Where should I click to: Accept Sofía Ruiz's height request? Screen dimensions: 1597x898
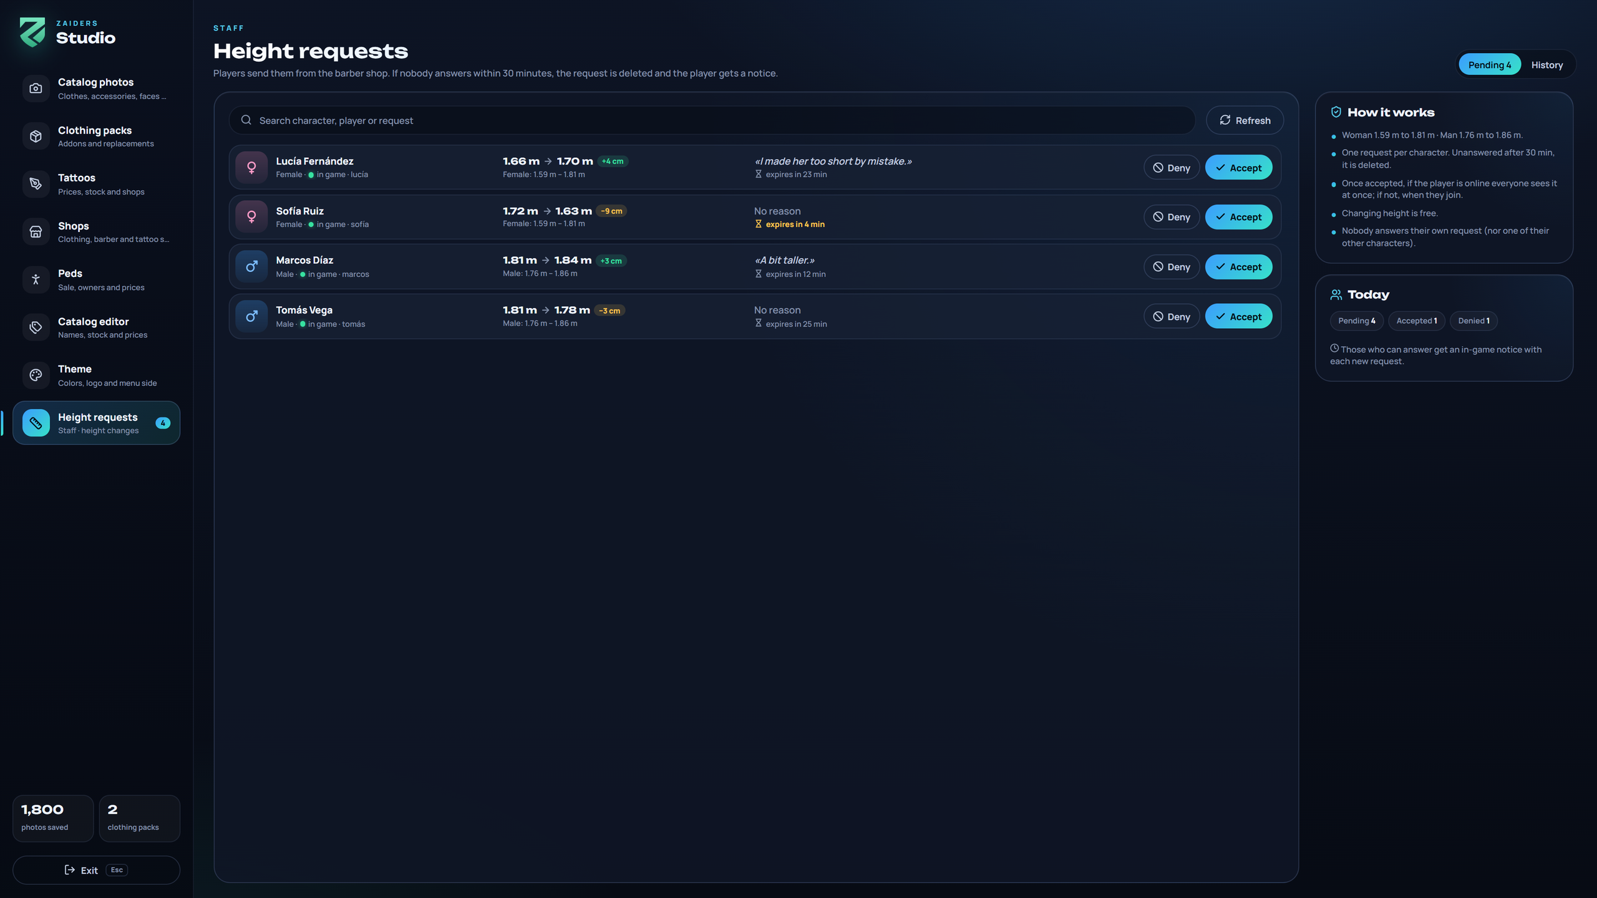pyautogui.click(x=1238, y=216)
